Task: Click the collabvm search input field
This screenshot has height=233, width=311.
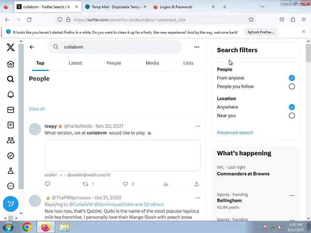Action: coord(114,47)
